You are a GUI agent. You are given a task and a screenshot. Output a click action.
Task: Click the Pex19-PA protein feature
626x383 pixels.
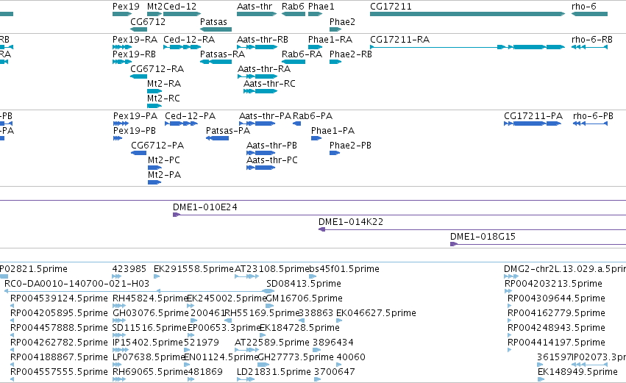pyautogui.click(x=121, y=124)
